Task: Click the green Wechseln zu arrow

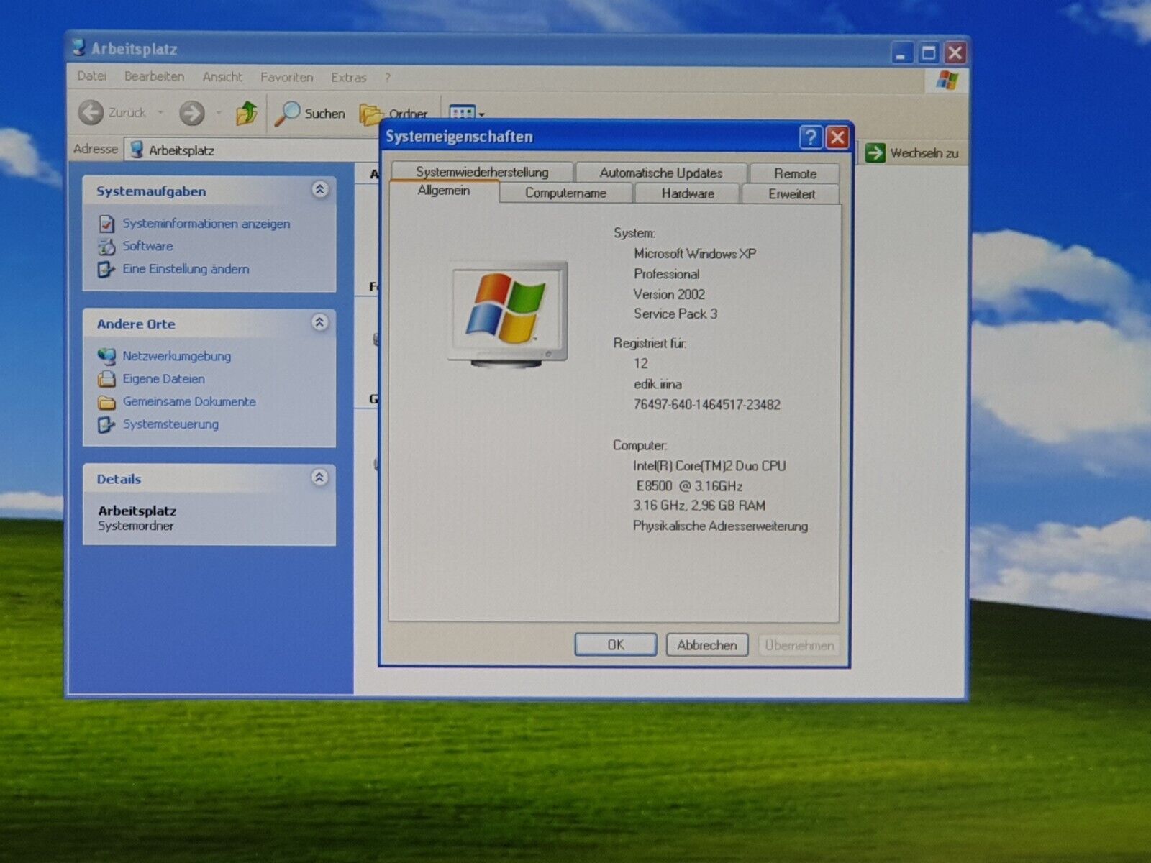Action: 875,152
